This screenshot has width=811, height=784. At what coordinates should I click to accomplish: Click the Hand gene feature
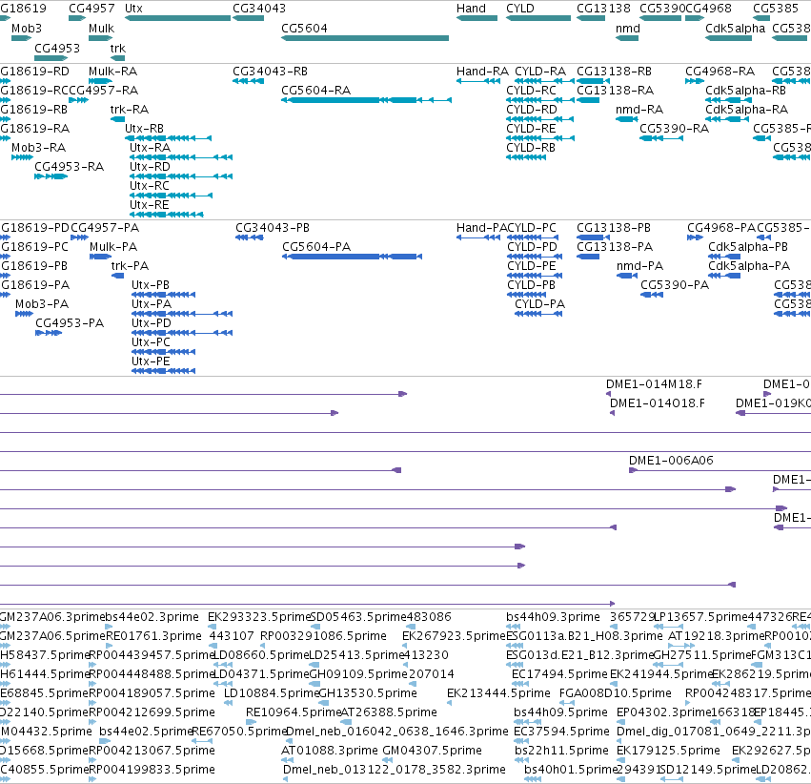(x=476, y=18)
